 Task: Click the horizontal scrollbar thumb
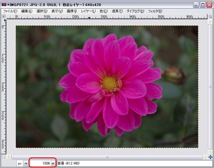(x=107, y=157)
